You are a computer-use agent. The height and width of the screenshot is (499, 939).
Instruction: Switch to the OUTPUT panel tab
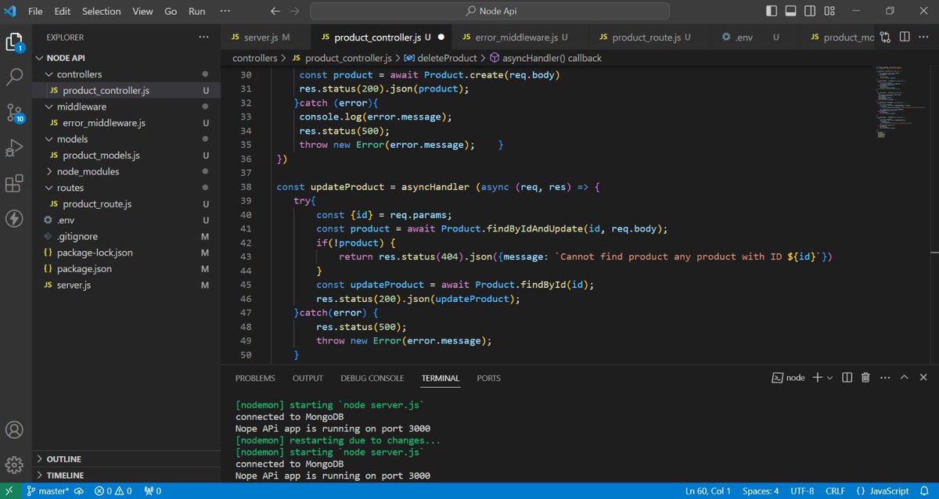[308, 378]
